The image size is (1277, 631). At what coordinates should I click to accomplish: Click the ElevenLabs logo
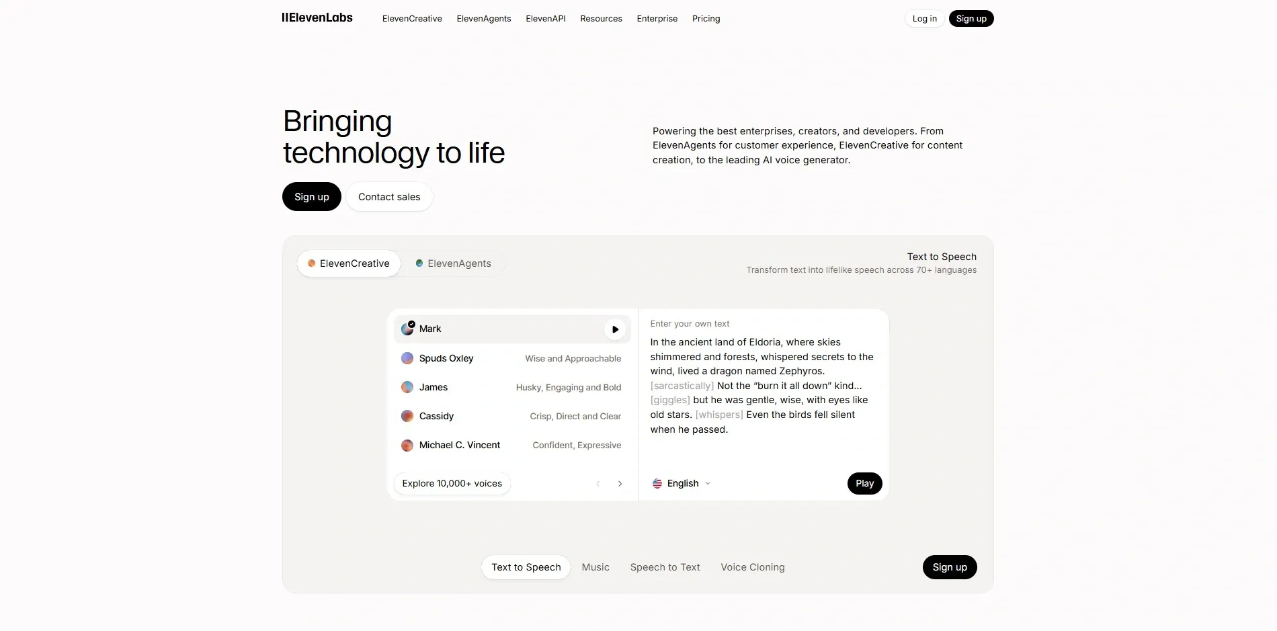pos(317,18)
